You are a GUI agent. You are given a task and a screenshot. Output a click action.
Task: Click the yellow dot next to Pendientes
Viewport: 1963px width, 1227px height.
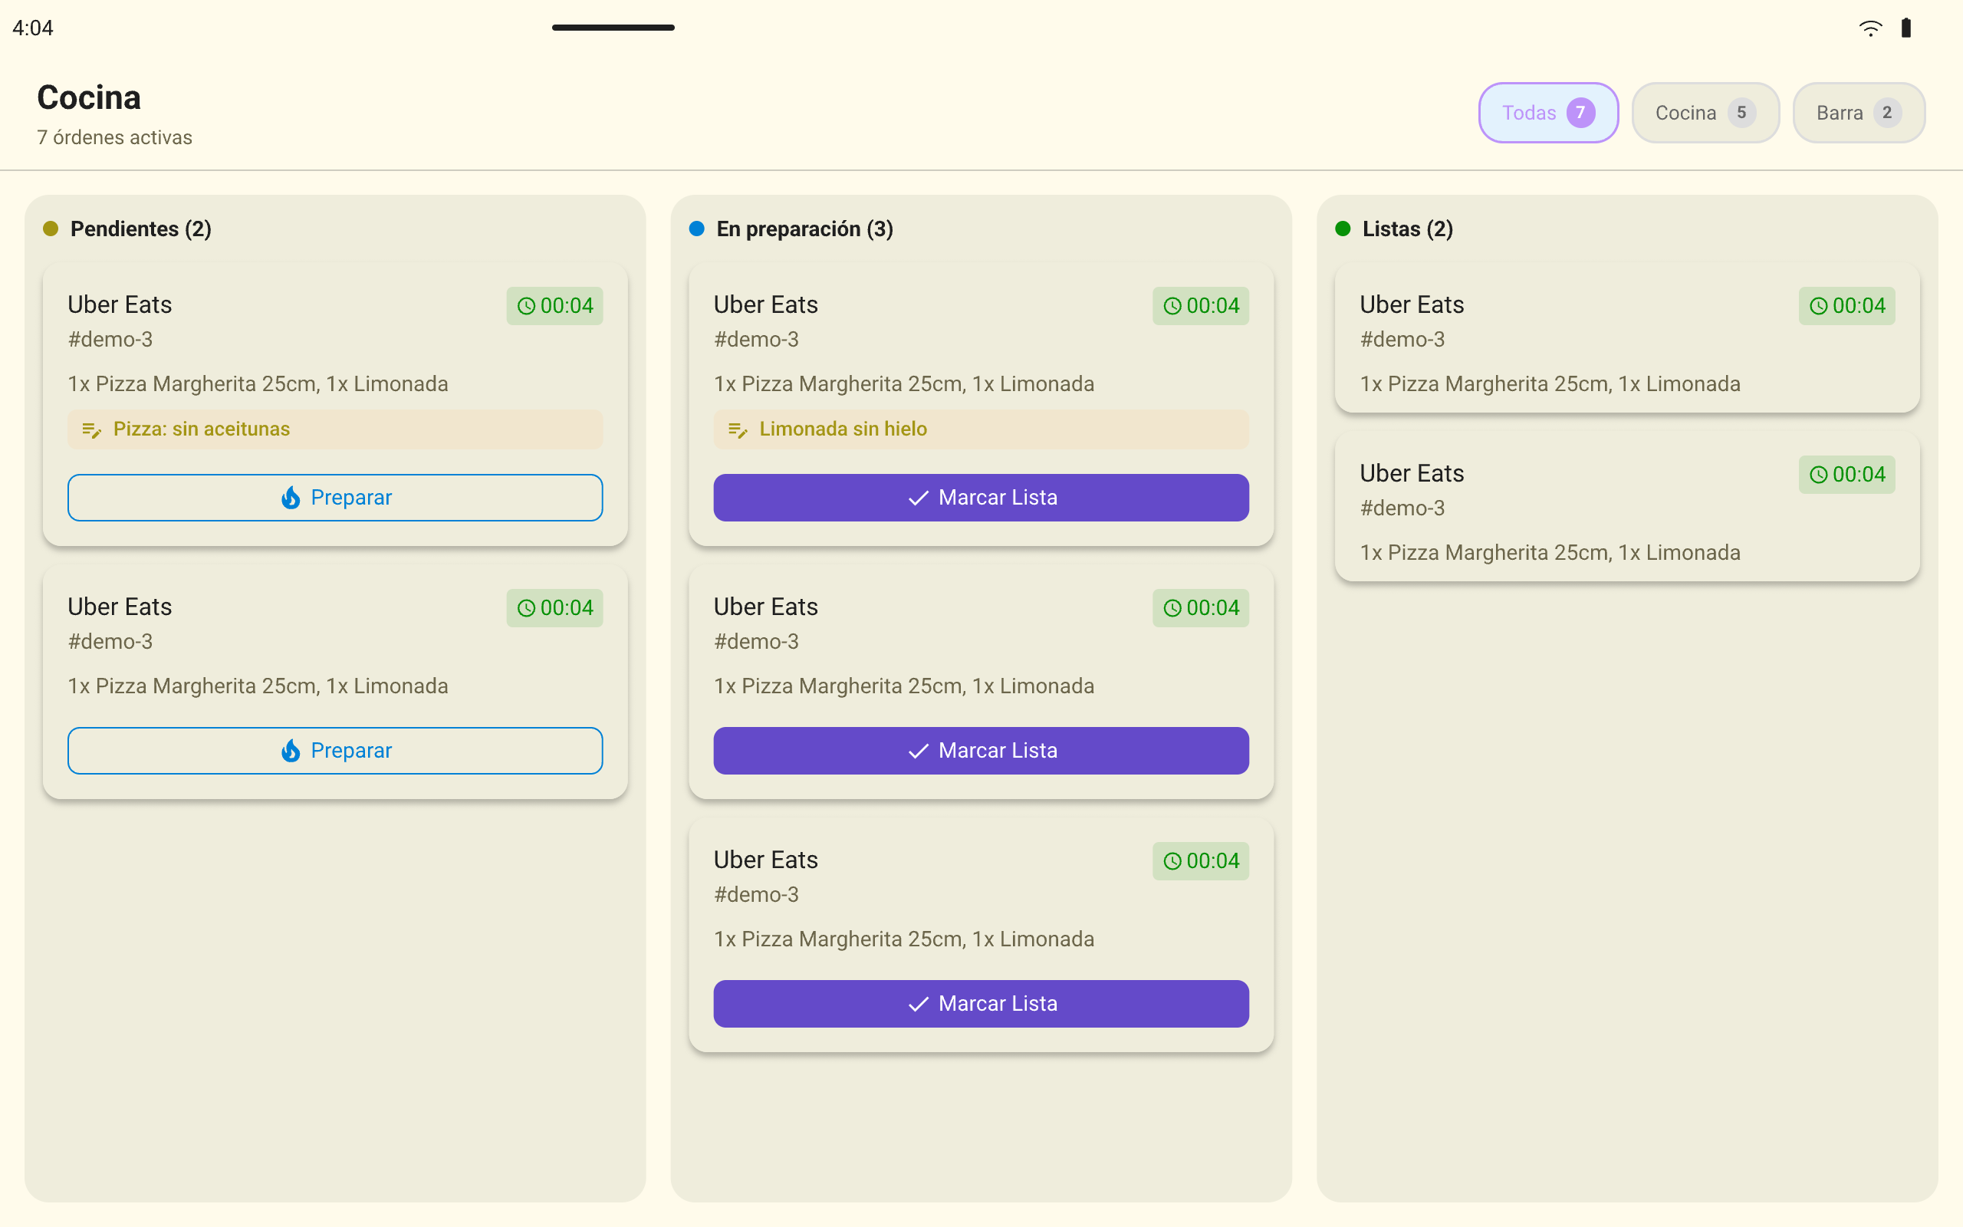51,229
